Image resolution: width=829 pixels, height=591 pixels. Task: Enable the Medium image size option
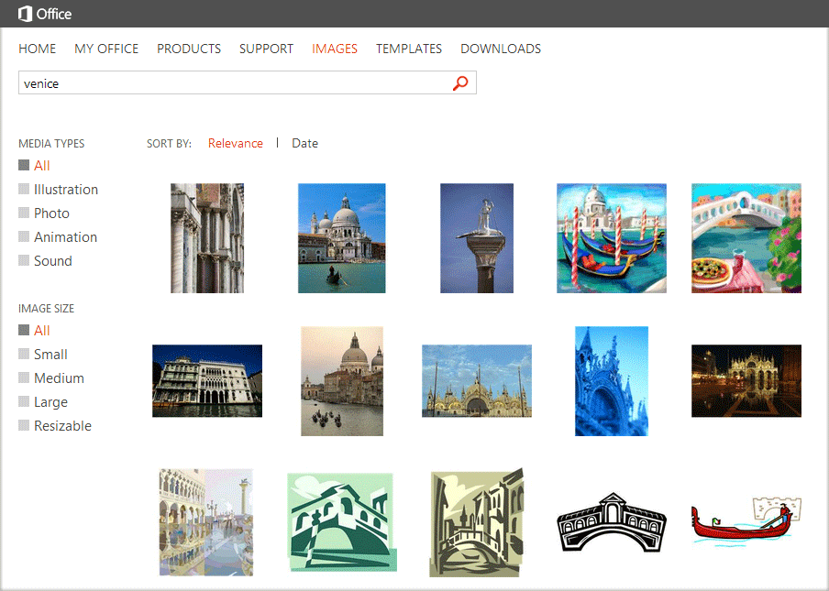pyautogui.click(x=23, y=378)
